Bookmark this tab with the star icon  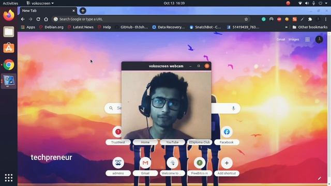pyautogui.click(x=246, y=19)
